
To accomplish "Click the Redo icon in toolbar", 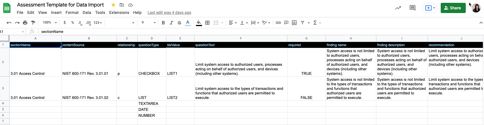I will coord(17,23).
